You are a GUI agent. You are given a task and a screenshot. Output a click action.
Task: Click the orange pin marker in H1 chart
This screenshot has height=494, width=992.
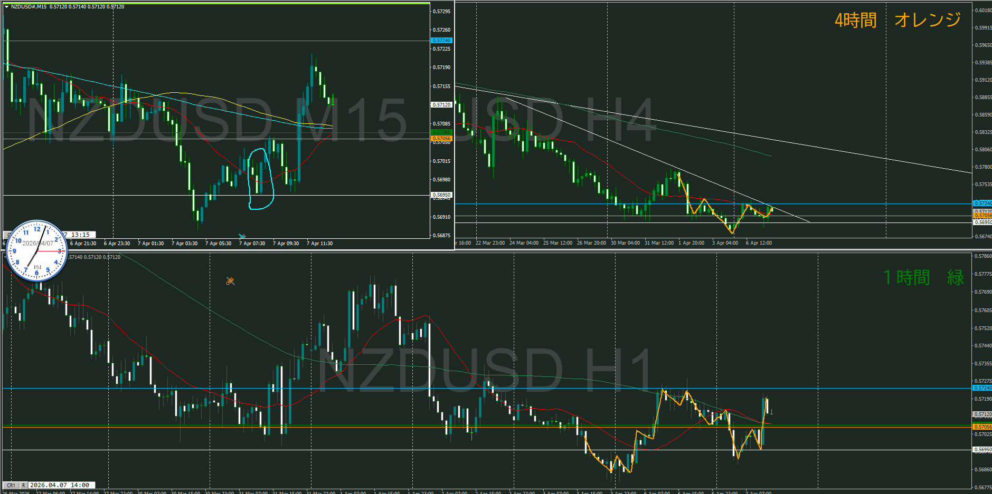[x=230, y=281]
